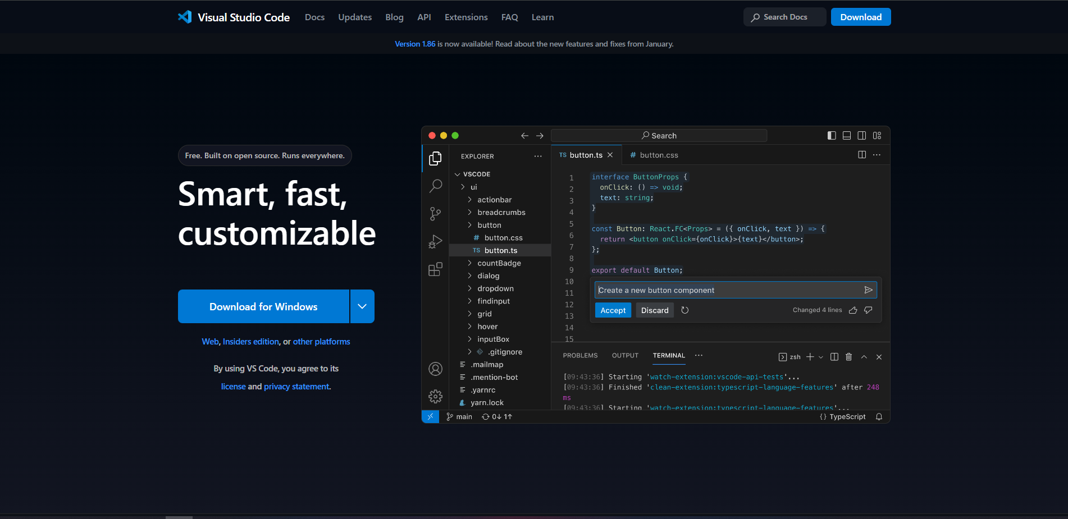Open the Source Control branch icon
This screenshot has width=1068, height=519.
coord(435,214)
